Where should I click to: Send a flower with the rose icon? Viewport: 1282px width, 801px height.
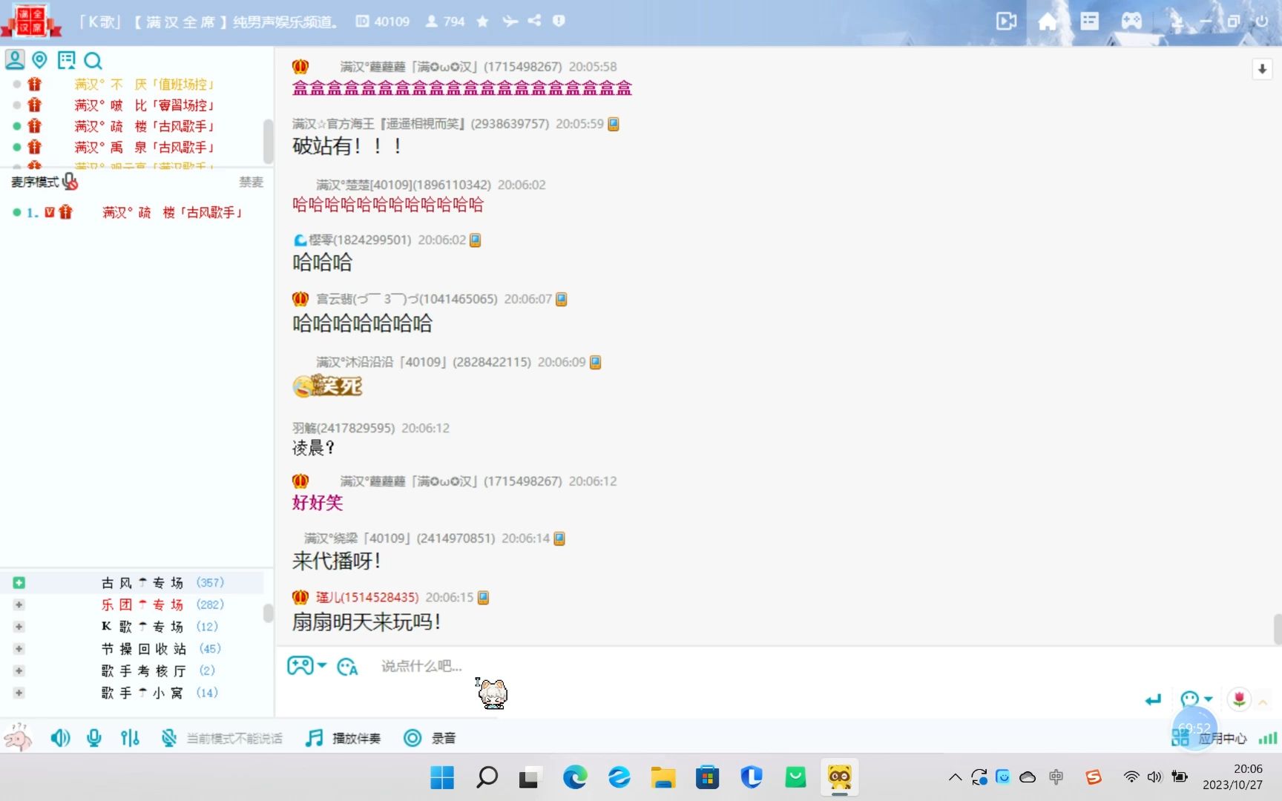point(1239,699)
